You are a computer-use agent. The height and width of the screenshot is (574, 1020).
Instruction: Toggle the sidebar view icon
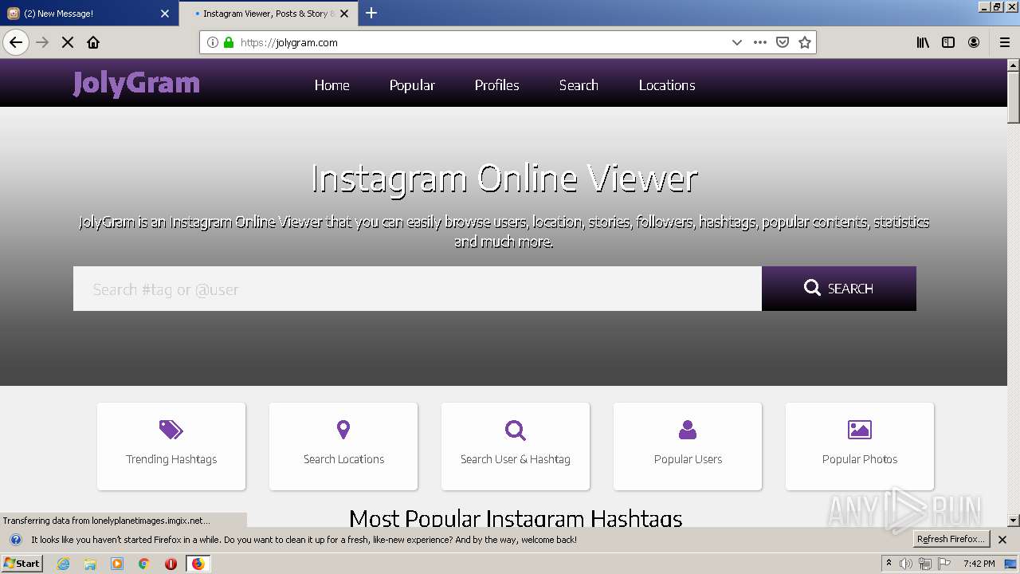[x=948, y=42]
